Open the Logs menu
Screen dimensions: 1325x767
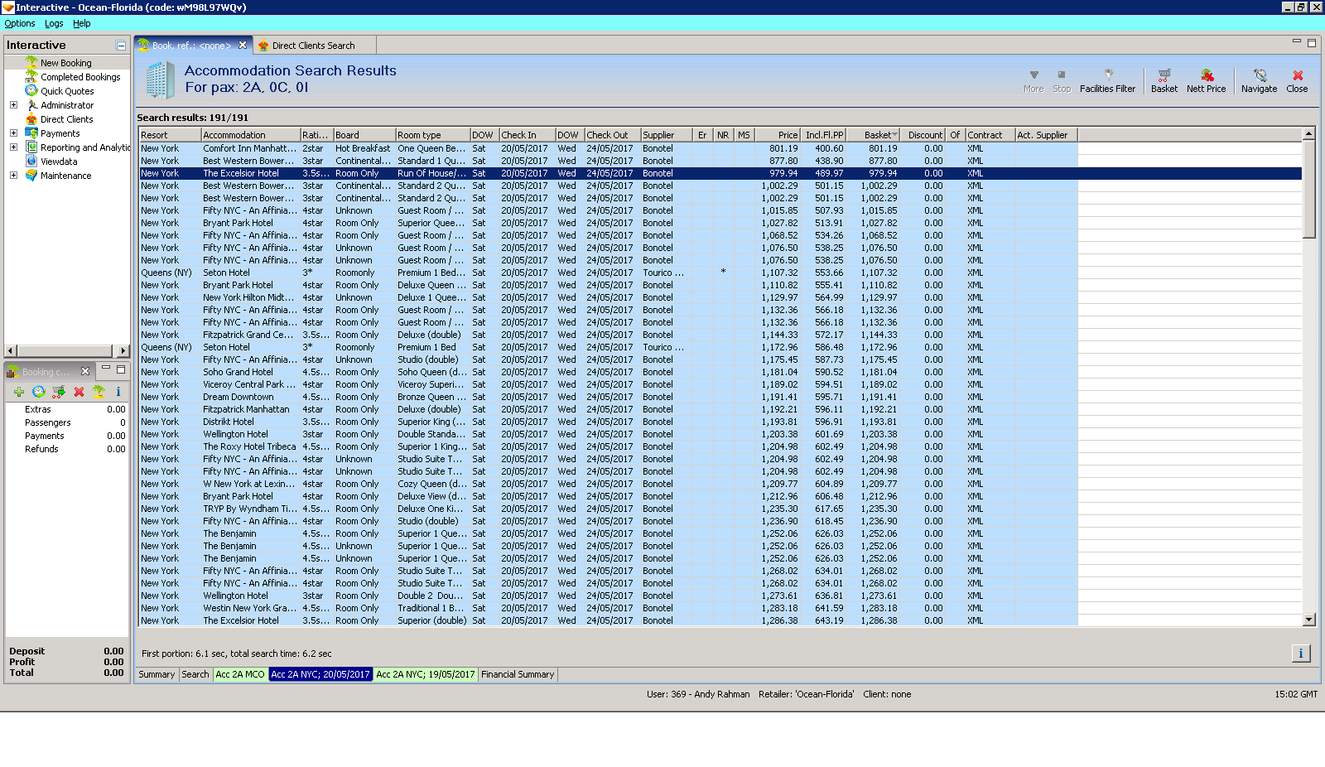pos(54,23)
